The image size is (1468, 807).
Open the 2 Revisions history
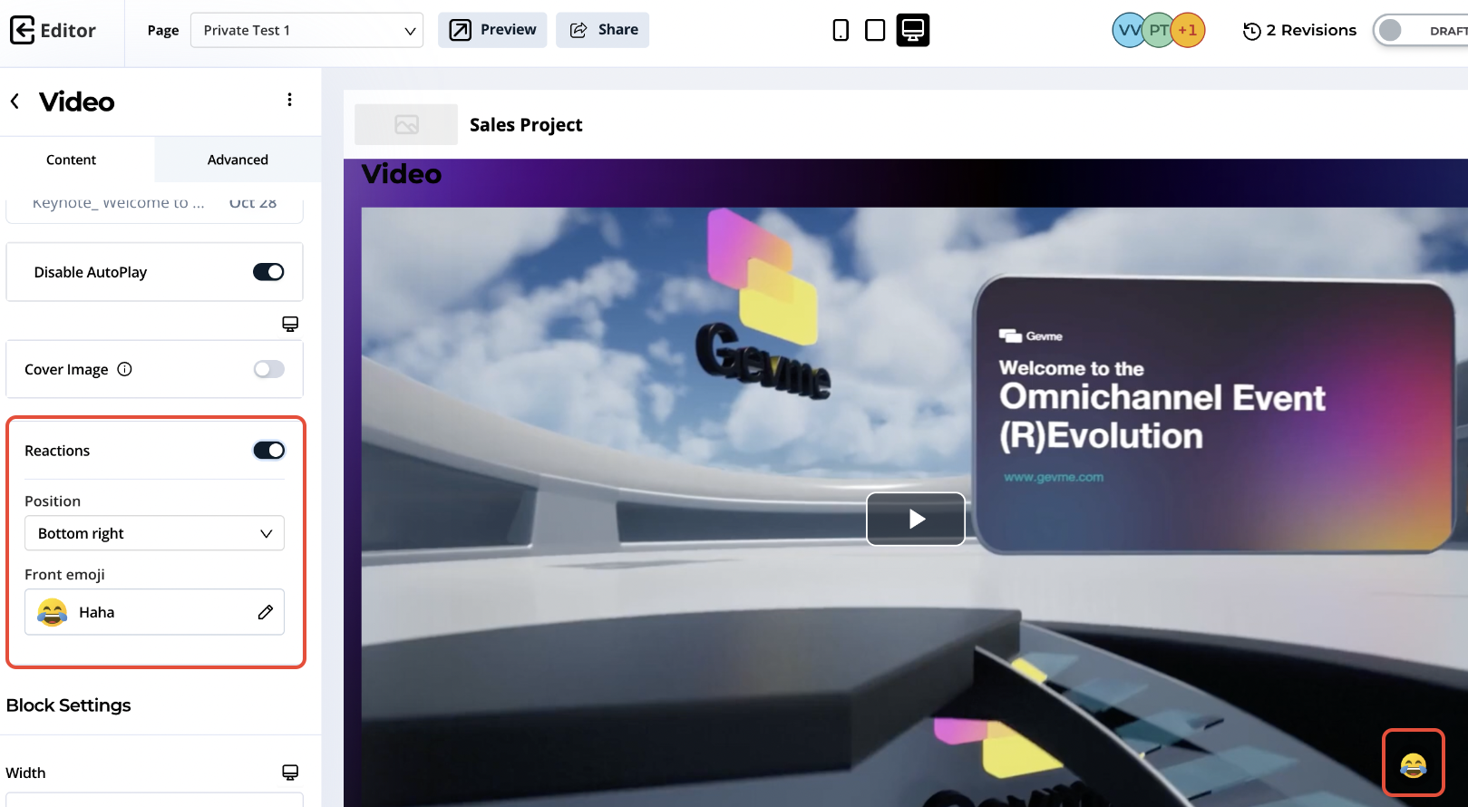point(1299,30)
